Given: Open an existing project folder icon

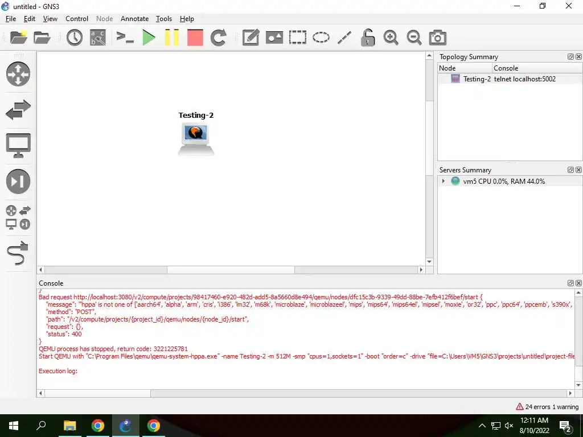Looking at the screenshot, I should click(x=42, y=37).
